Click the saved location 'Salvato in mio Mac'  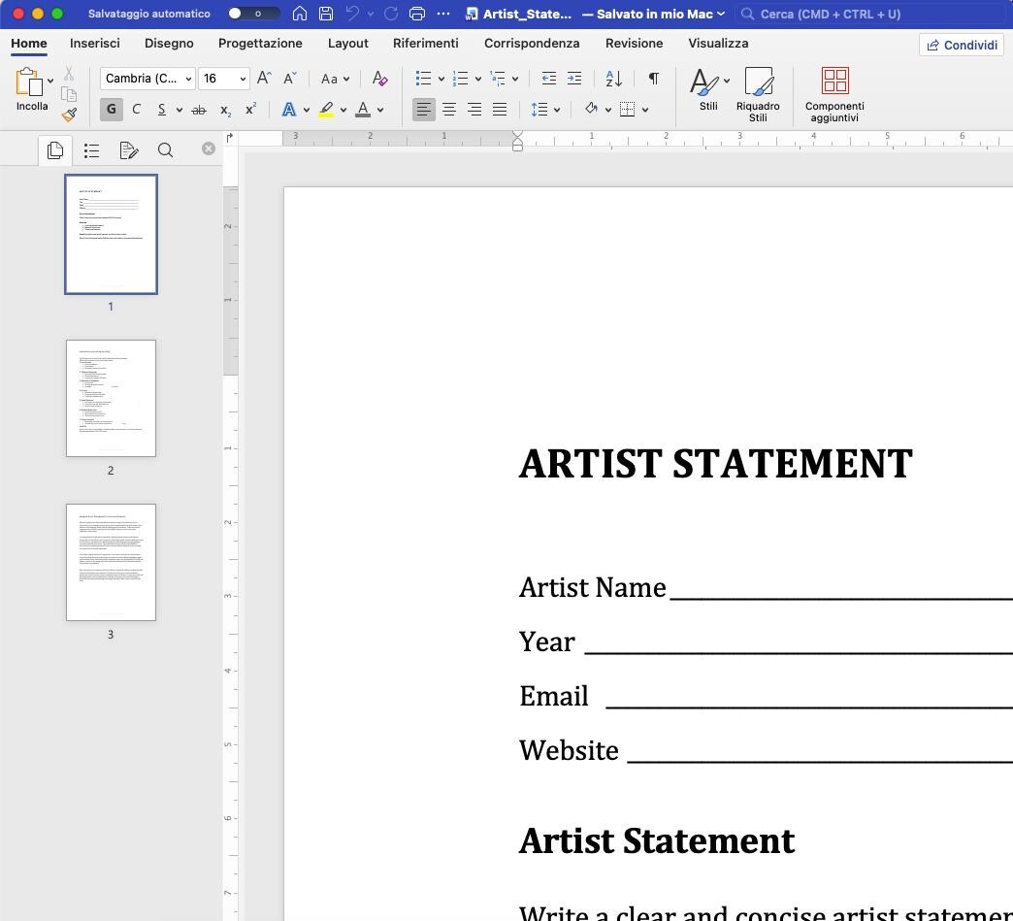pos(654,14)
